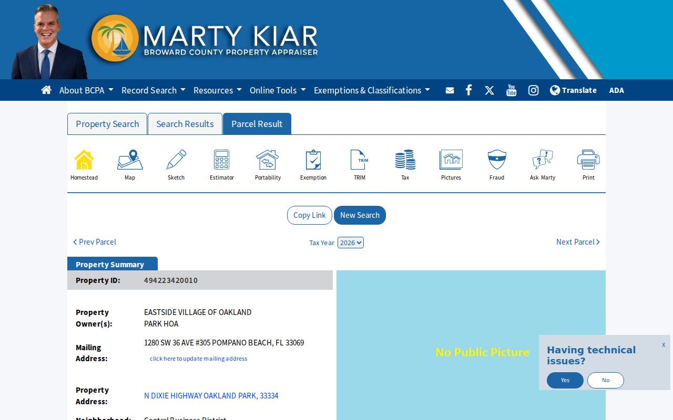Switch to the Property Search tab
The image size is (673, 420).
pyautogui.click(x=107, y=124)
